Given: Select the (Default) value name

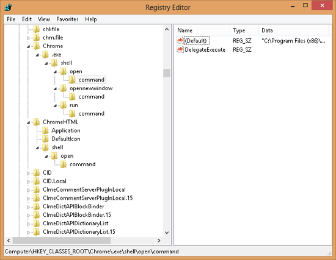Looking at the screenshot, I should click(x=195, y=41).
